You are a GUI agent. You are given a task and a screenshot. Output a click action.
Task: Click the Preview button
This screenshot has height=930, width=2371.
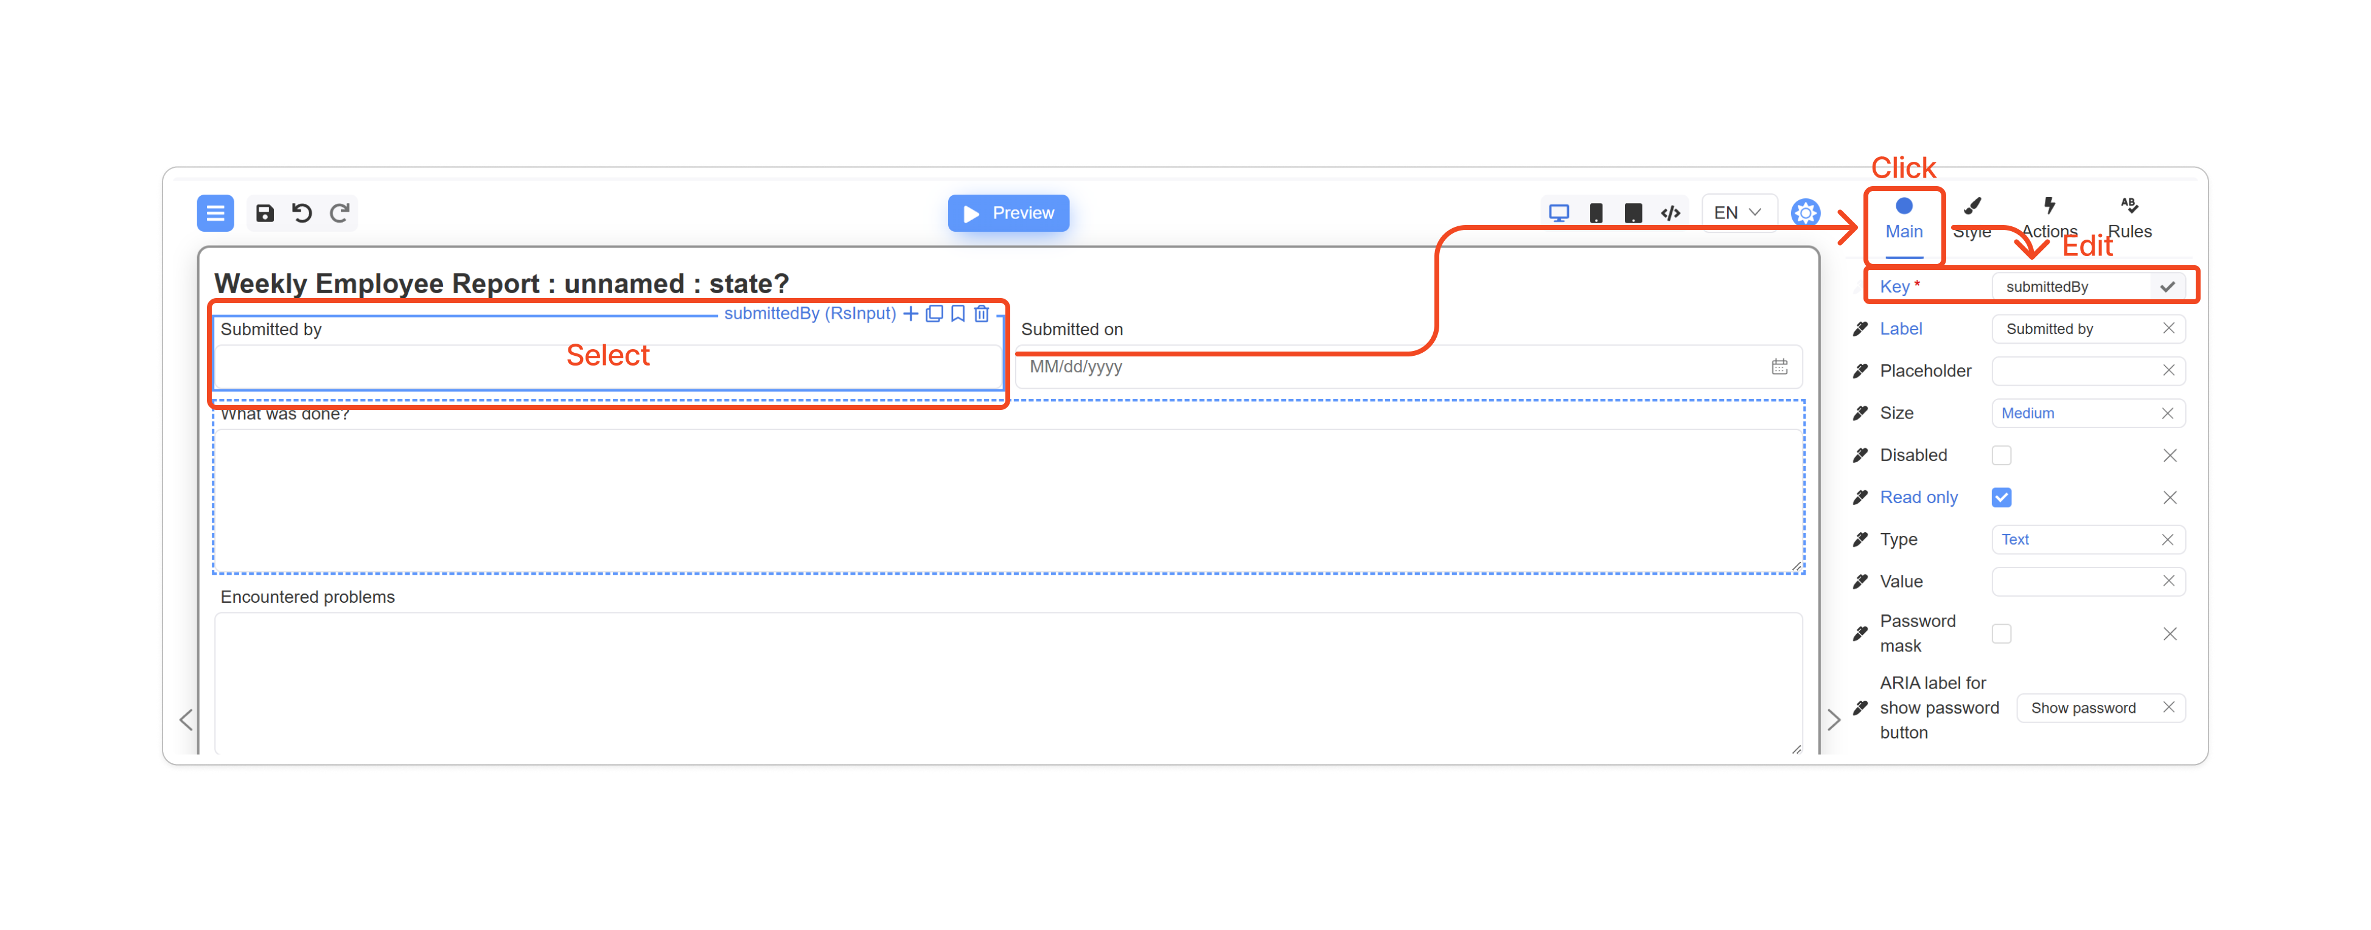click(x=1008, y=213)
